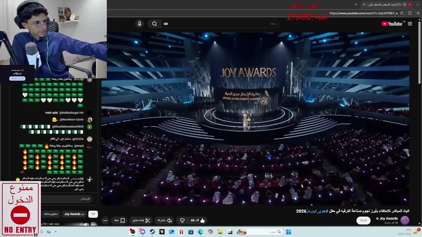422x237 pixels.
Task: Open the three-dot more actions menu
Action: (105, 221)
